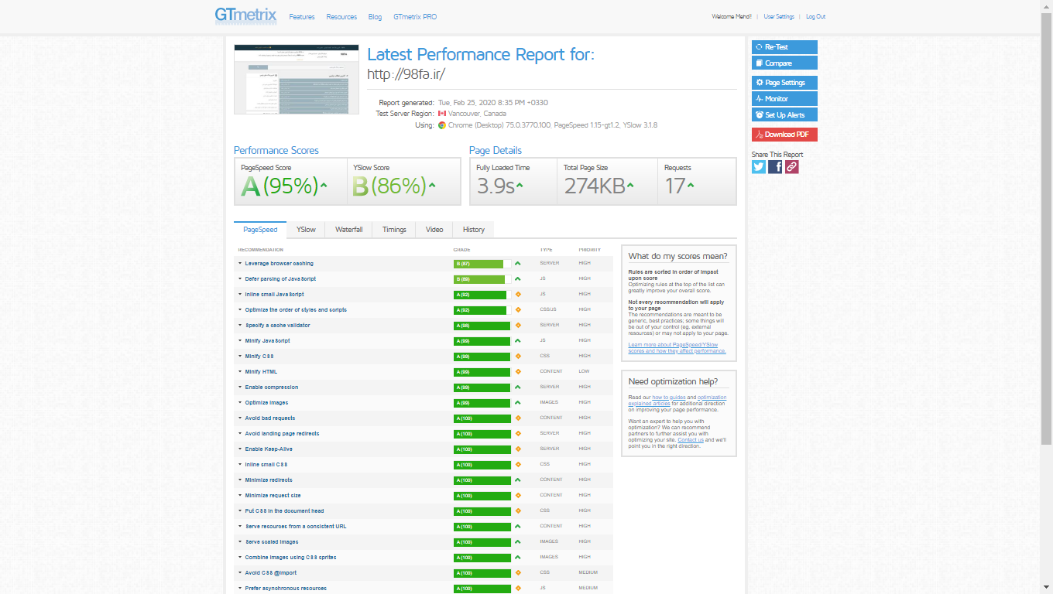Expand Minify HTML recommendation
This screenshot has height=594, width=1053.
261,372
